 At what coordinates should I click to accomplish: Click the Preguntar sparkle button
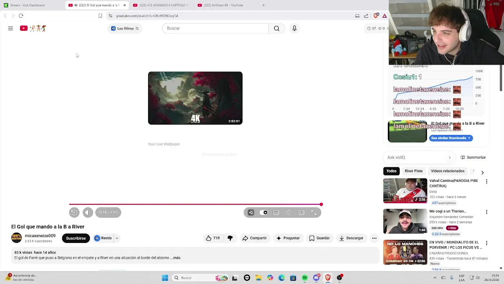point(288,238)
